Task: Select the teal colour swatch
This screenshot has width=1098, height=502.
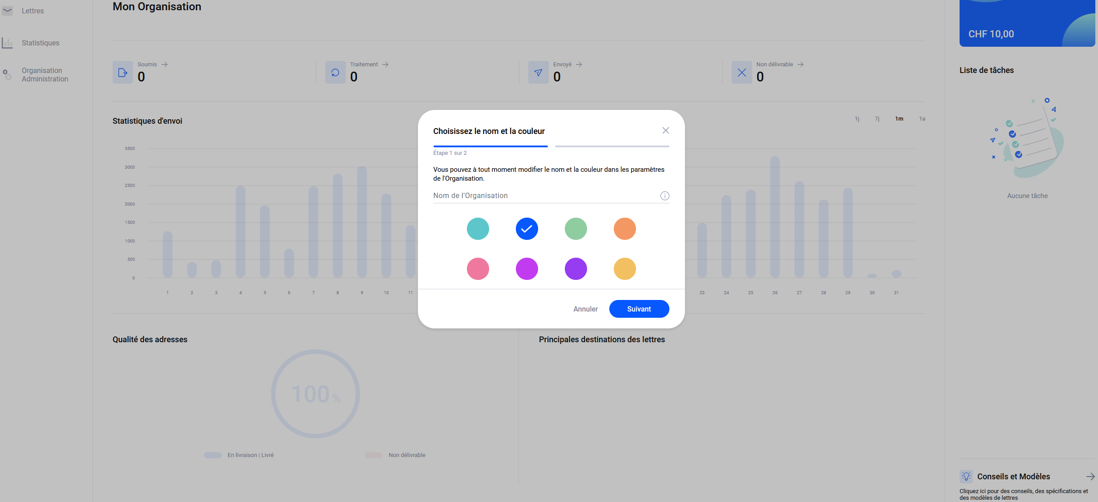Action: (x=478, y=229)
